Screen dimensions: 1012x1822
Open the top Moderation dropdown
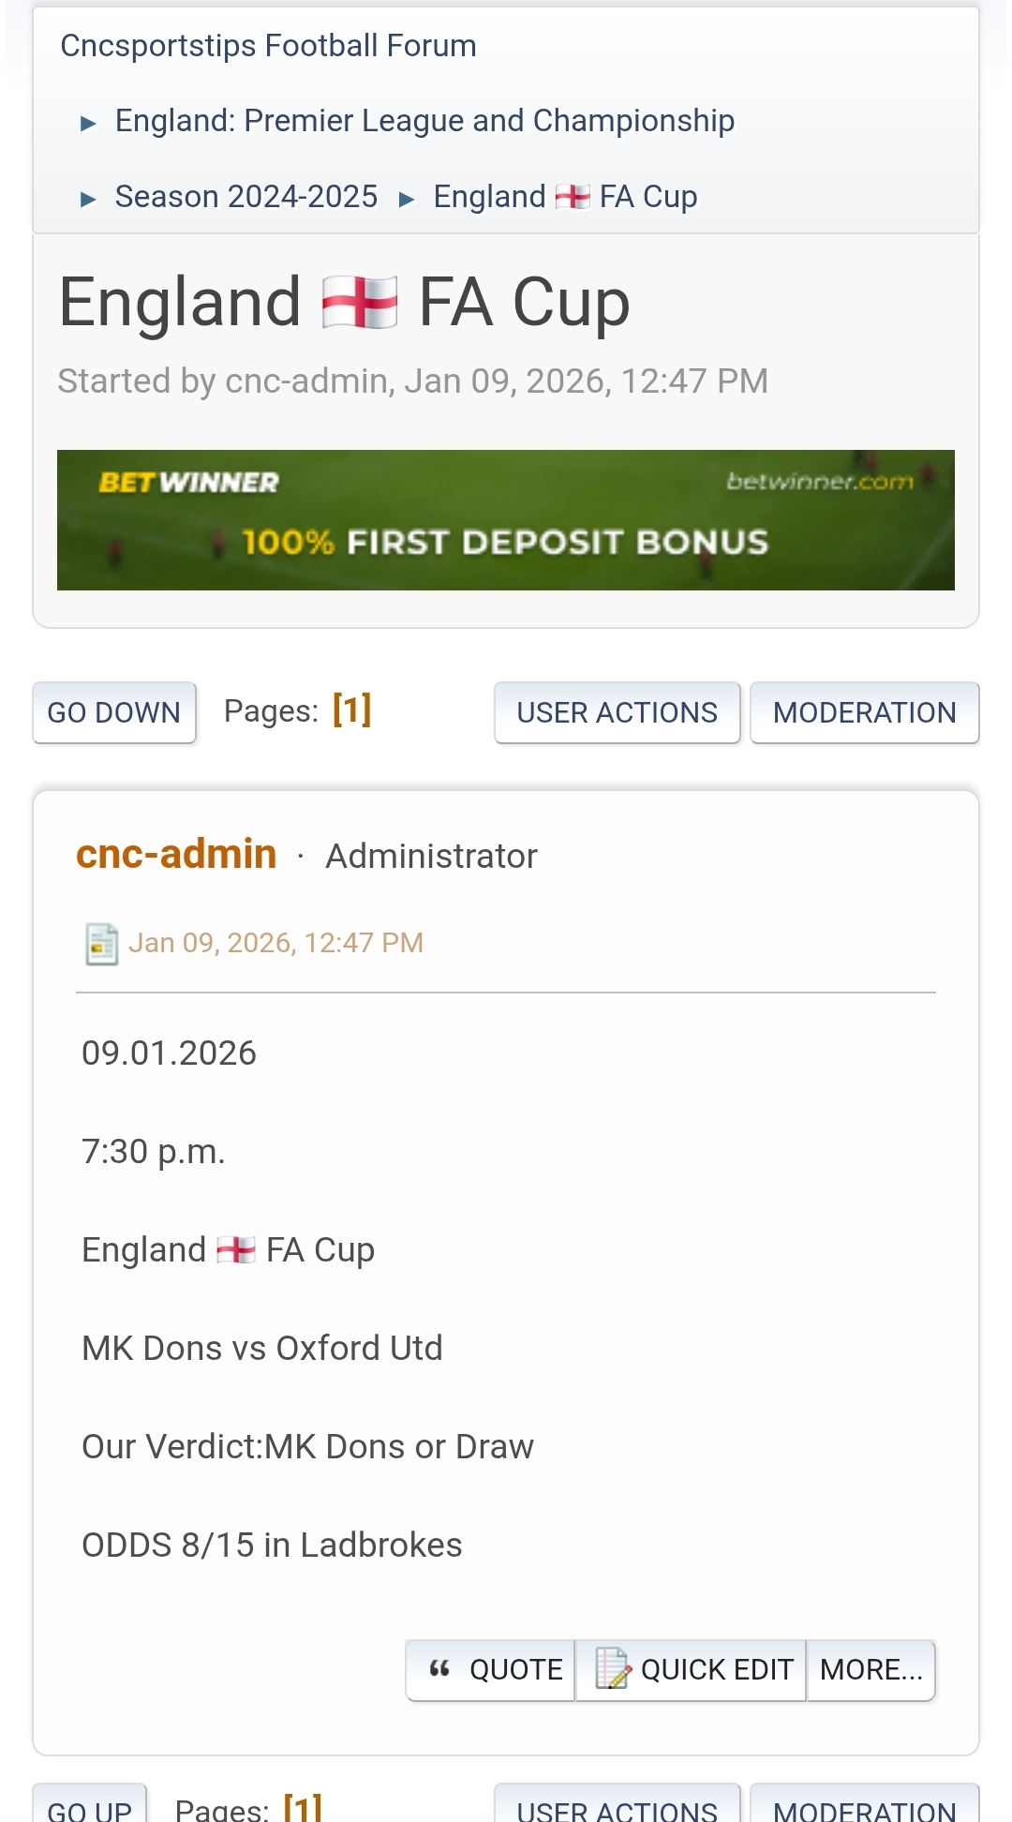tap(864, 712)
